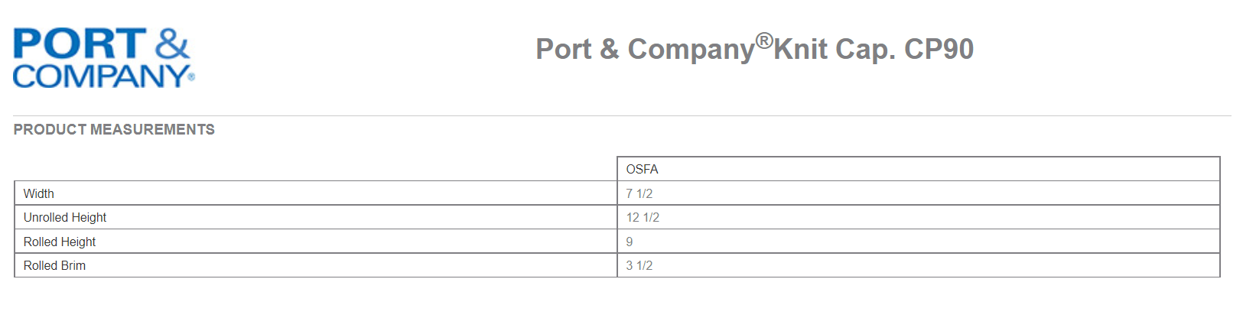Click the empty header cell above Width
The image size is (1243, 331).
click(x=316, y=169)
